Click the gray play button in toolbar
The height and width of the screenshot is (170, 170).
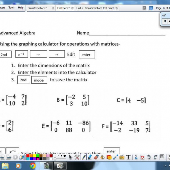point(15,157)
